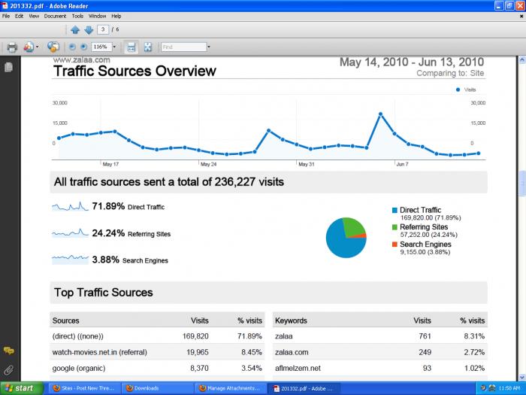Open the Help menu
Image resolution: width=526 pixels, height=395 pixels.
coord(116,16)
